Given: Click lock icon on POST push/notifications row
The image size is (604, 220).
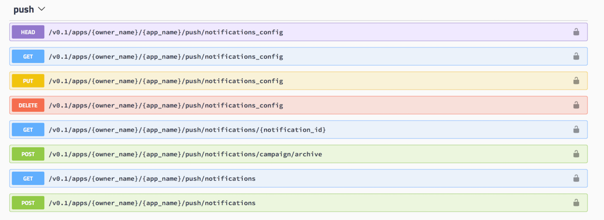Looking at the screenshot, I should click(x=576, y=203).
